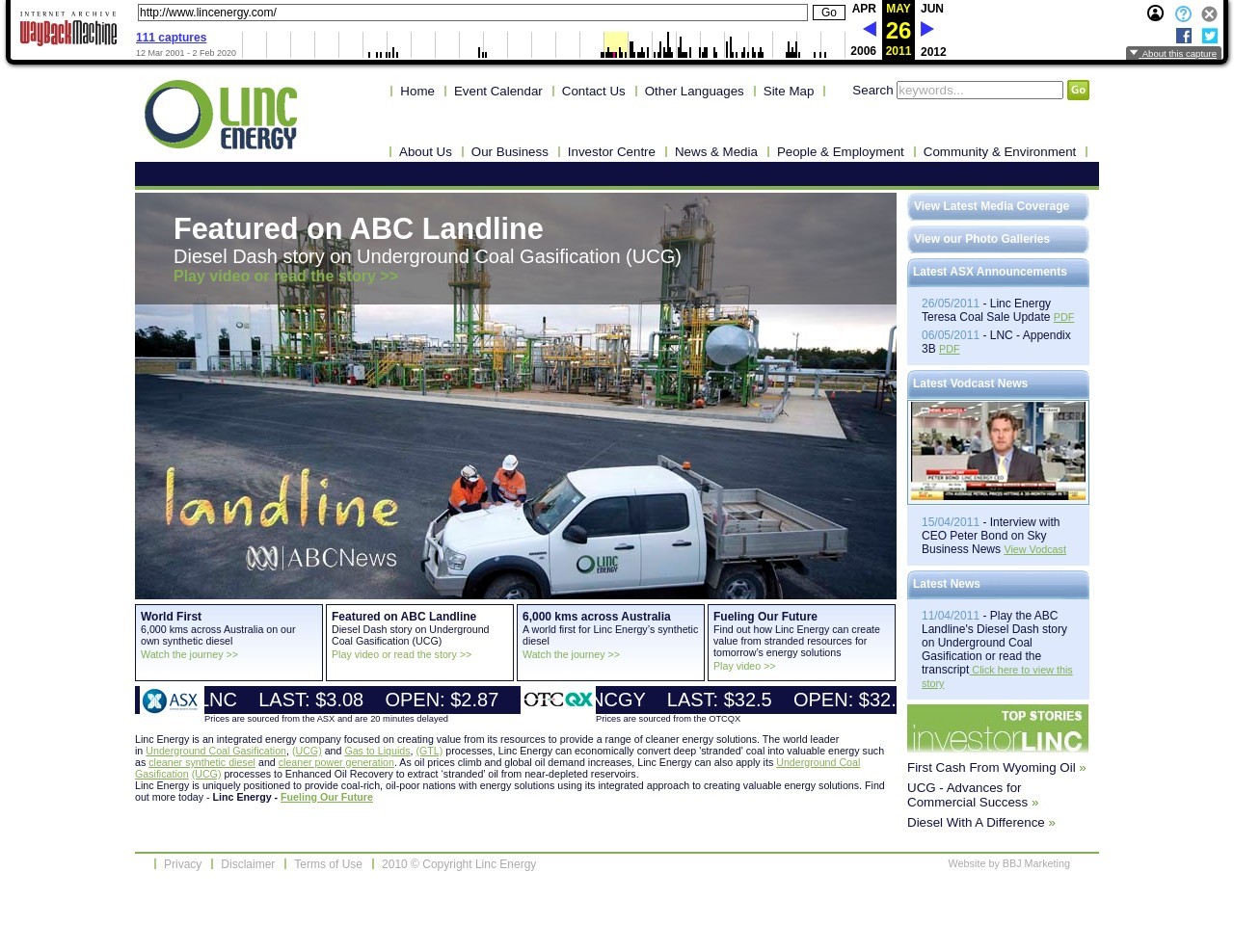Image resolution: width=1234 pixels, height=925 pixels.
Task: Open the Wayback help icon
Action: (1183, 13)
